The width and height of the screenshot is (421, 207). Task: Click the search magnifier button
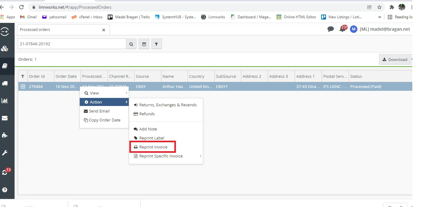point(131,44)
